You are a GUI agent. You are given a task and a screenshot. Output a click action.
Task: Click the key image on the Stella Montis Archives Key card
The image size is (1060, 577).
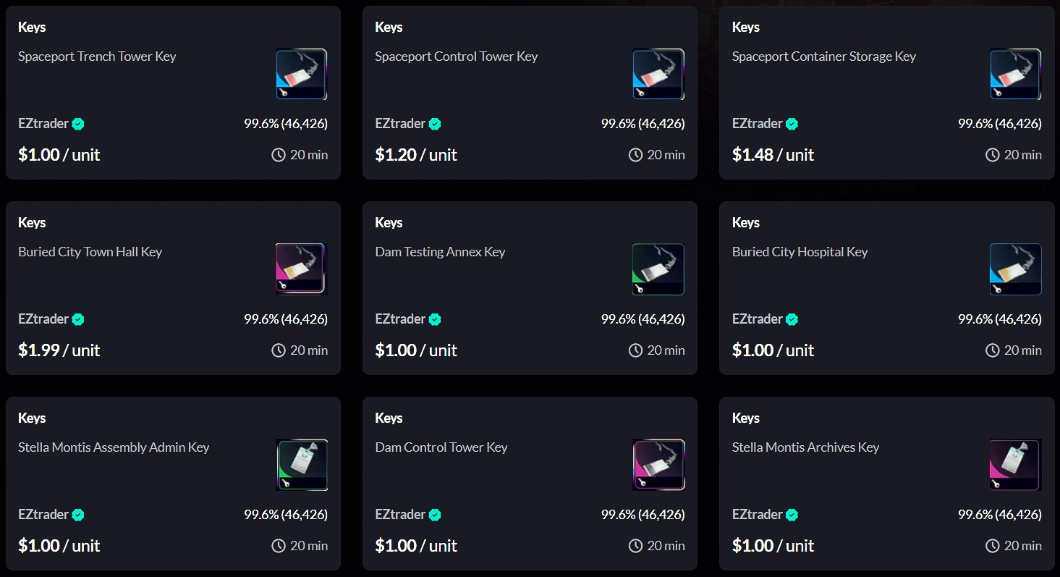coord(1015,465)
